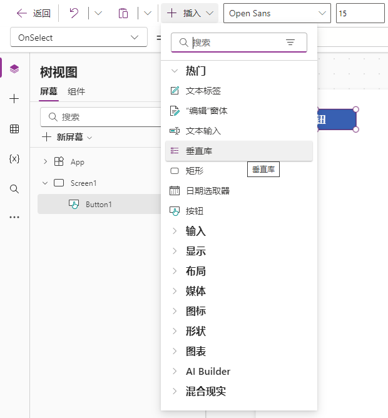Insert a 文本输入 control
388x418 pixels.
click(238, 131)
